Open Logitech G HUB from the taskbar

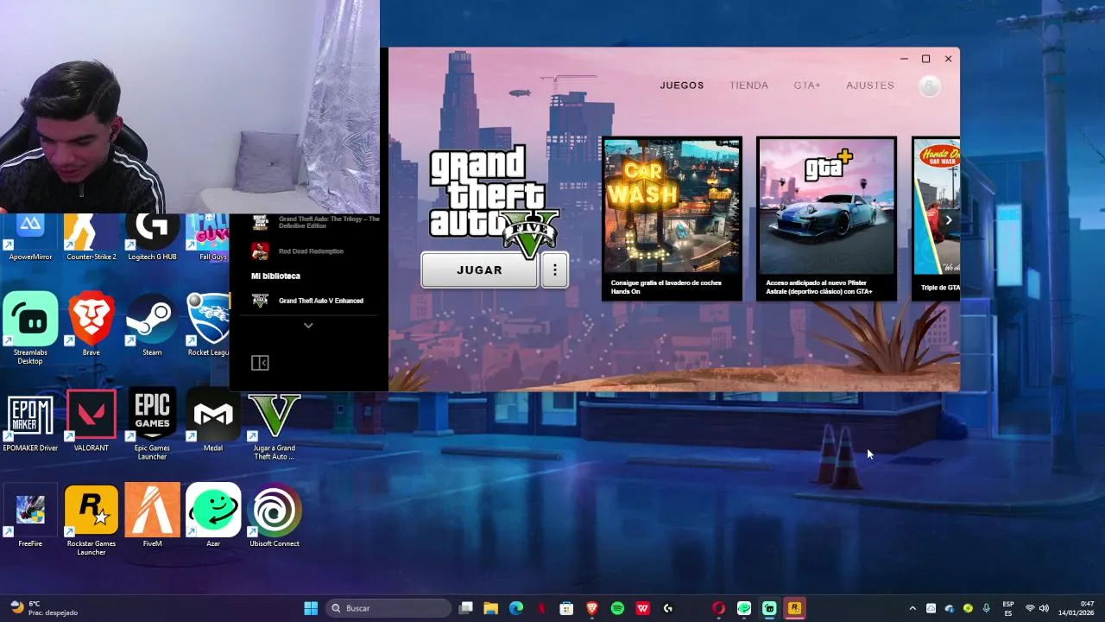pyautogui.click(x=668, y=608)
